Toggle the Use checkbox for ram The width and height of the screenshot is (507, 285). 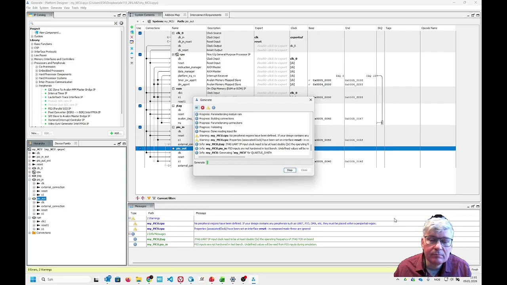[x=140, y=89]
